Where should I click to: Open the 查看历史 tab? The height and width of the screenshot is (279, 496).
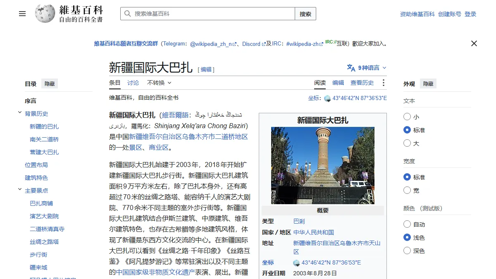click(362, 83)
